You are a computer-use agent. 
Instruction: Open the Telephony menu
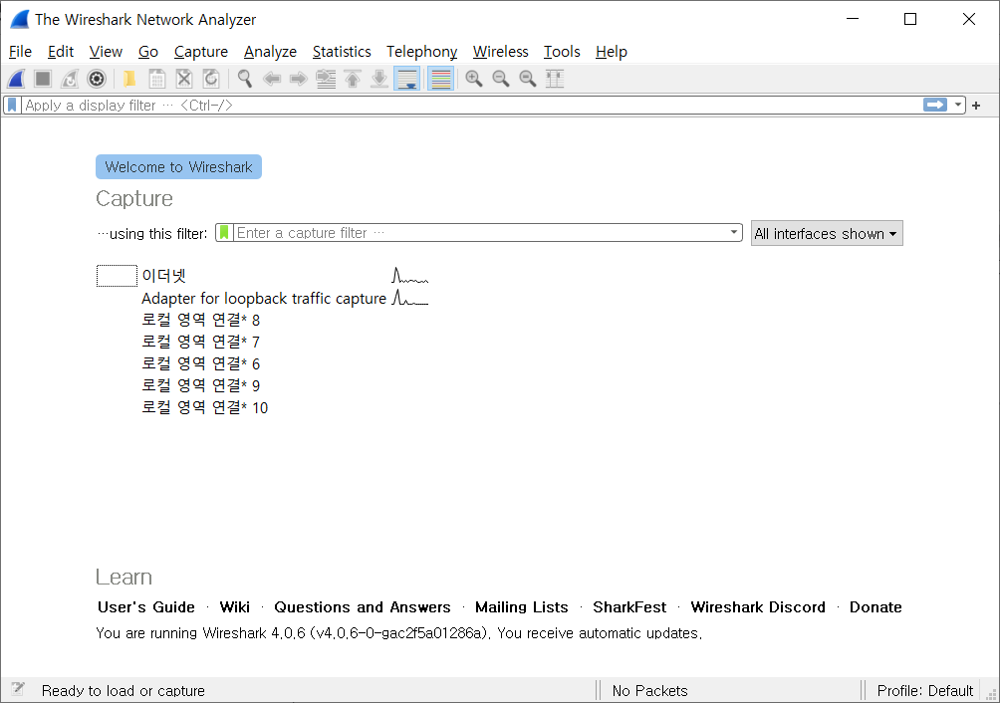click(x=422, y=52)
